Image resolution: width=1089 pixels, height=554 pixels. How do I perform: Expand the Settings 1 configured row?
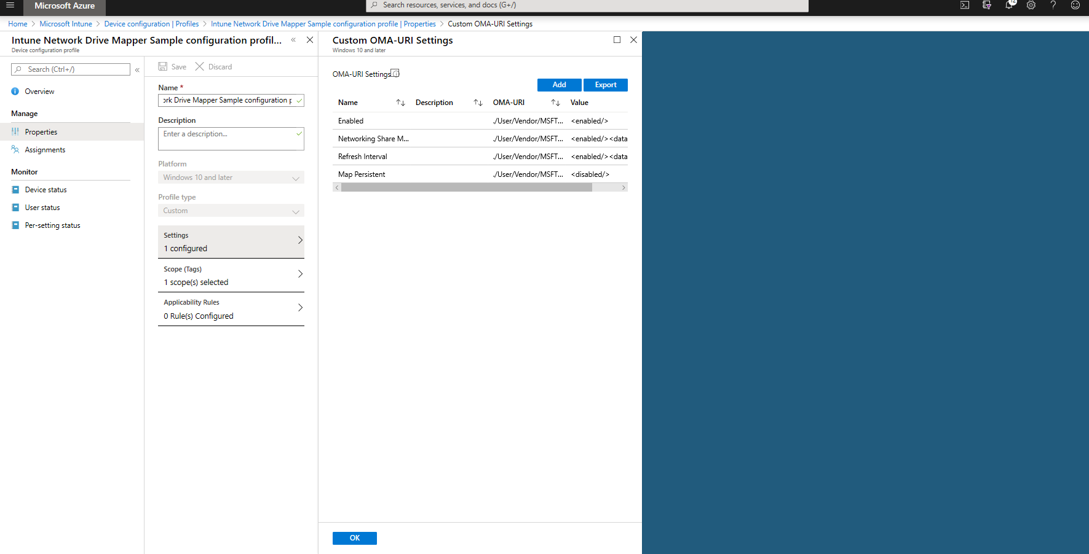point(231,242)
